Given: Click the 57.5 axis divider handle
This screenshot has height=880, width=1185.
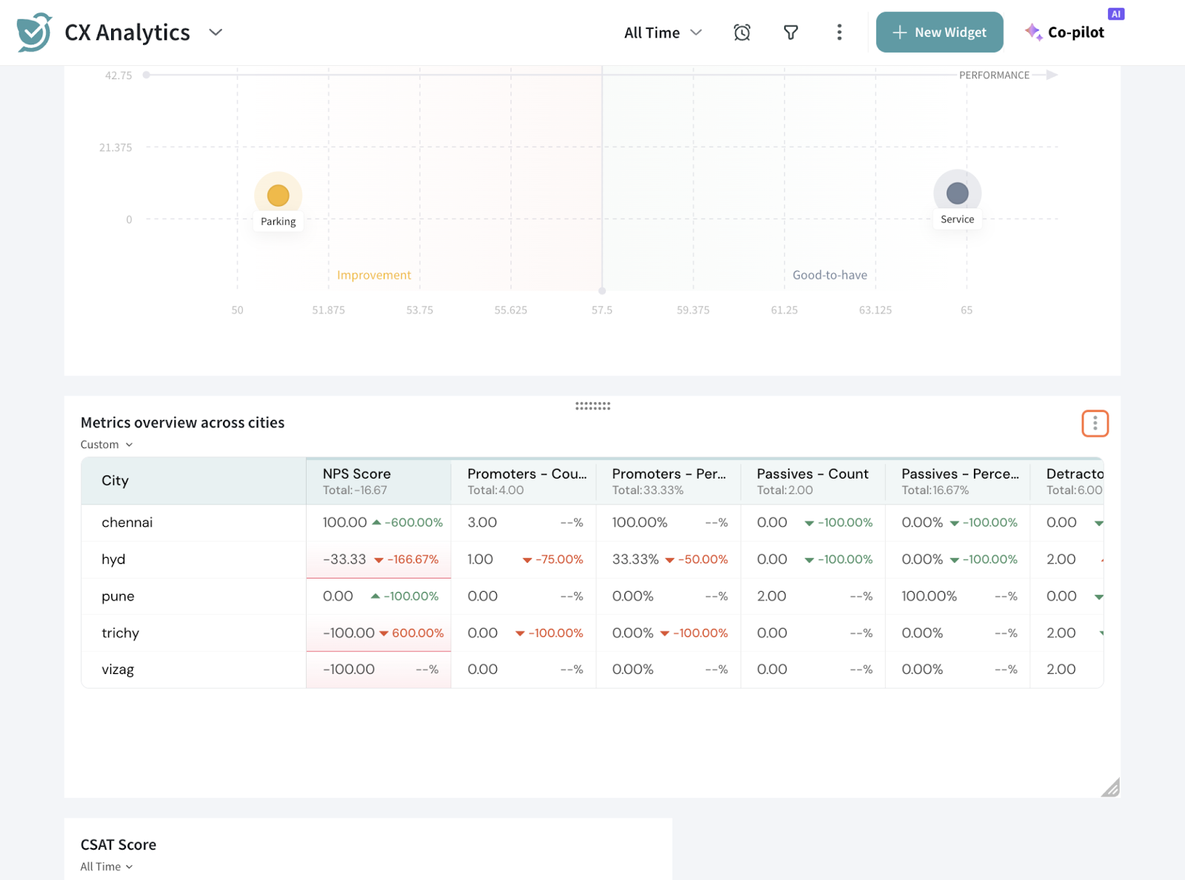Looking at the screenshot, I should [x=602, y=291].
